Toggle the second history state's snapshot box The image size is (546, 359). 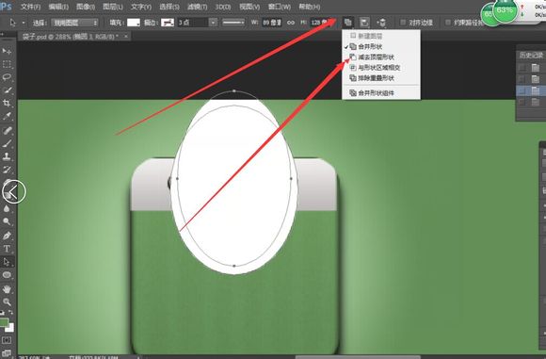tap(522, 79)
